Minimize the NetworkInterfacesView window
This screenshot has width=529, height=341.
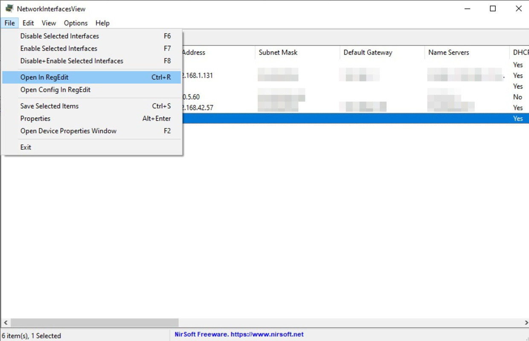[468, 9]
